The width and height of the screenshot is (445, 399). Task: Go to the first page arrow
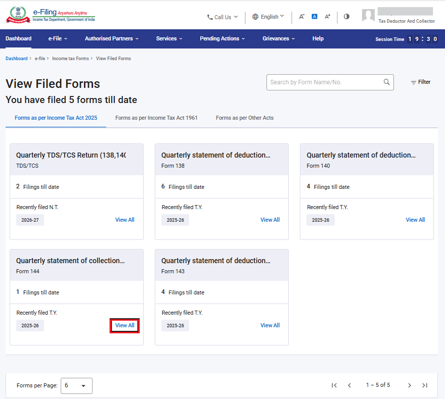pyautogui.click(x=334, y=385)
